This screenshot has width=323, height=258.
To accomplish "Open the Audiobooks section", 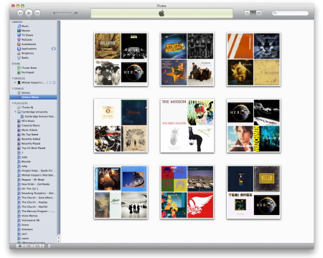I will coord(34,44).
